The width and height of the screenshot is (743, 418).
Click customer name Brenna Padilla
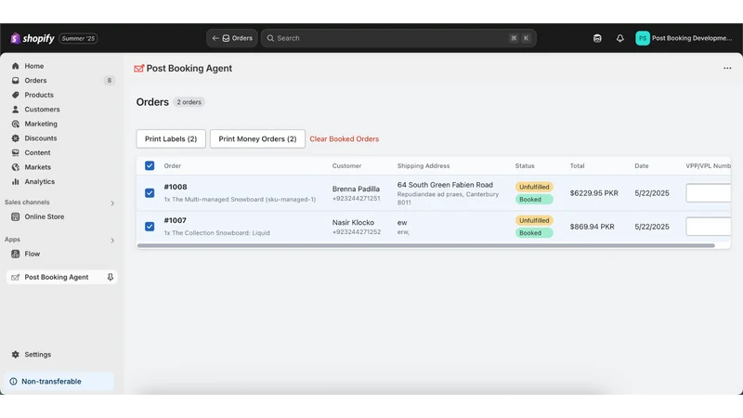tap(356, 189)
